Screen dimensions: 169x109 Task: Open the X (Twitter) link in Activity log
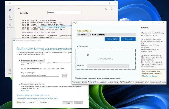[55, 27]
